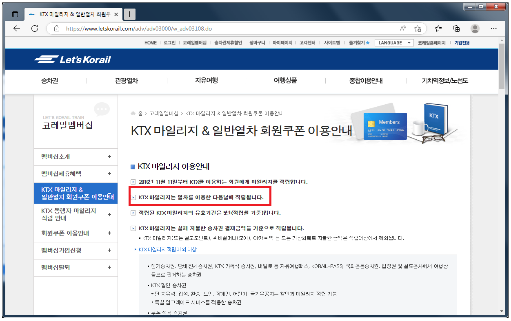Click bullet icon beside 유효기간은 5년 line

133,213
